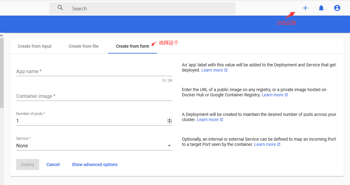The image size is (350, 185).
Task: Open the notifications bell icon
Action: coord(321,8)
